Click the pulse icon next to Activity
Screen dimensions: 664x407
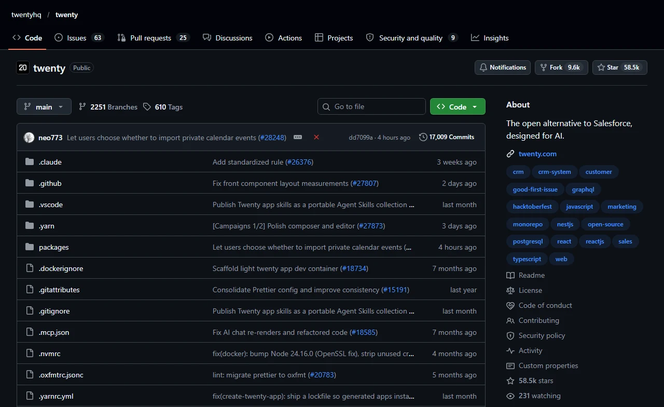click(x=510, y=350)
